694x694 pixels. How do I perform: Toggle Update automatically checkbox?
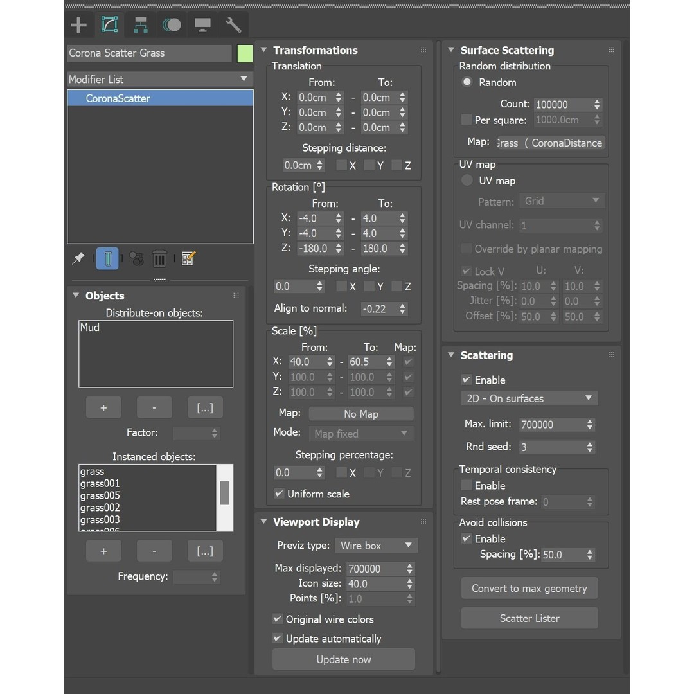pyautogui.click(x=278, y=638)
